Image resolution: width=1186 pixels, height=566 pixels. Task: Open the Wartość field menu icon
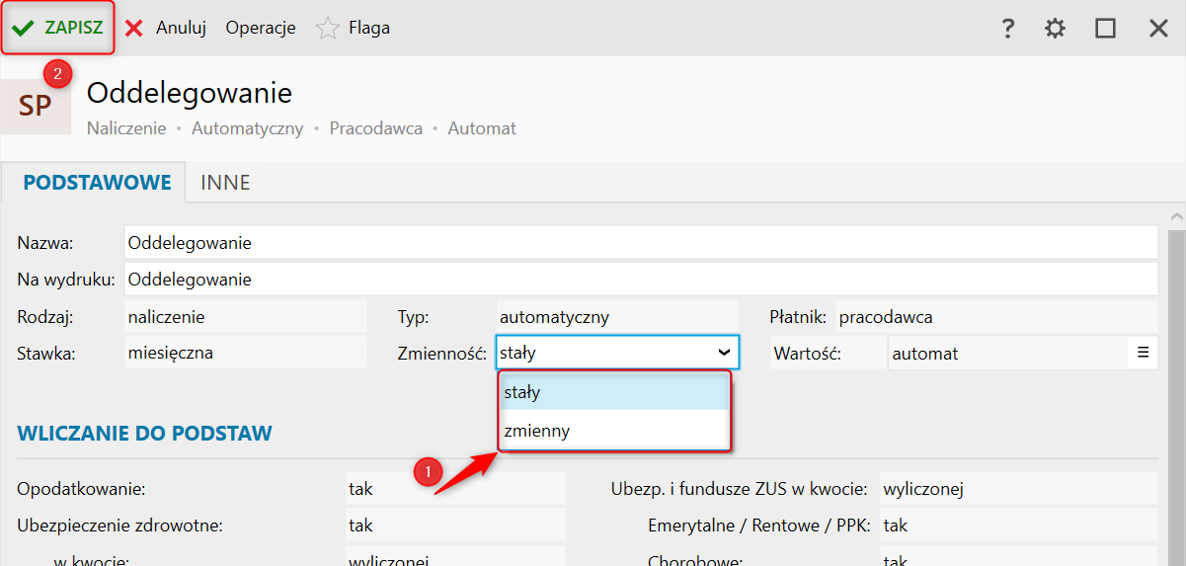click(1143, 352)
